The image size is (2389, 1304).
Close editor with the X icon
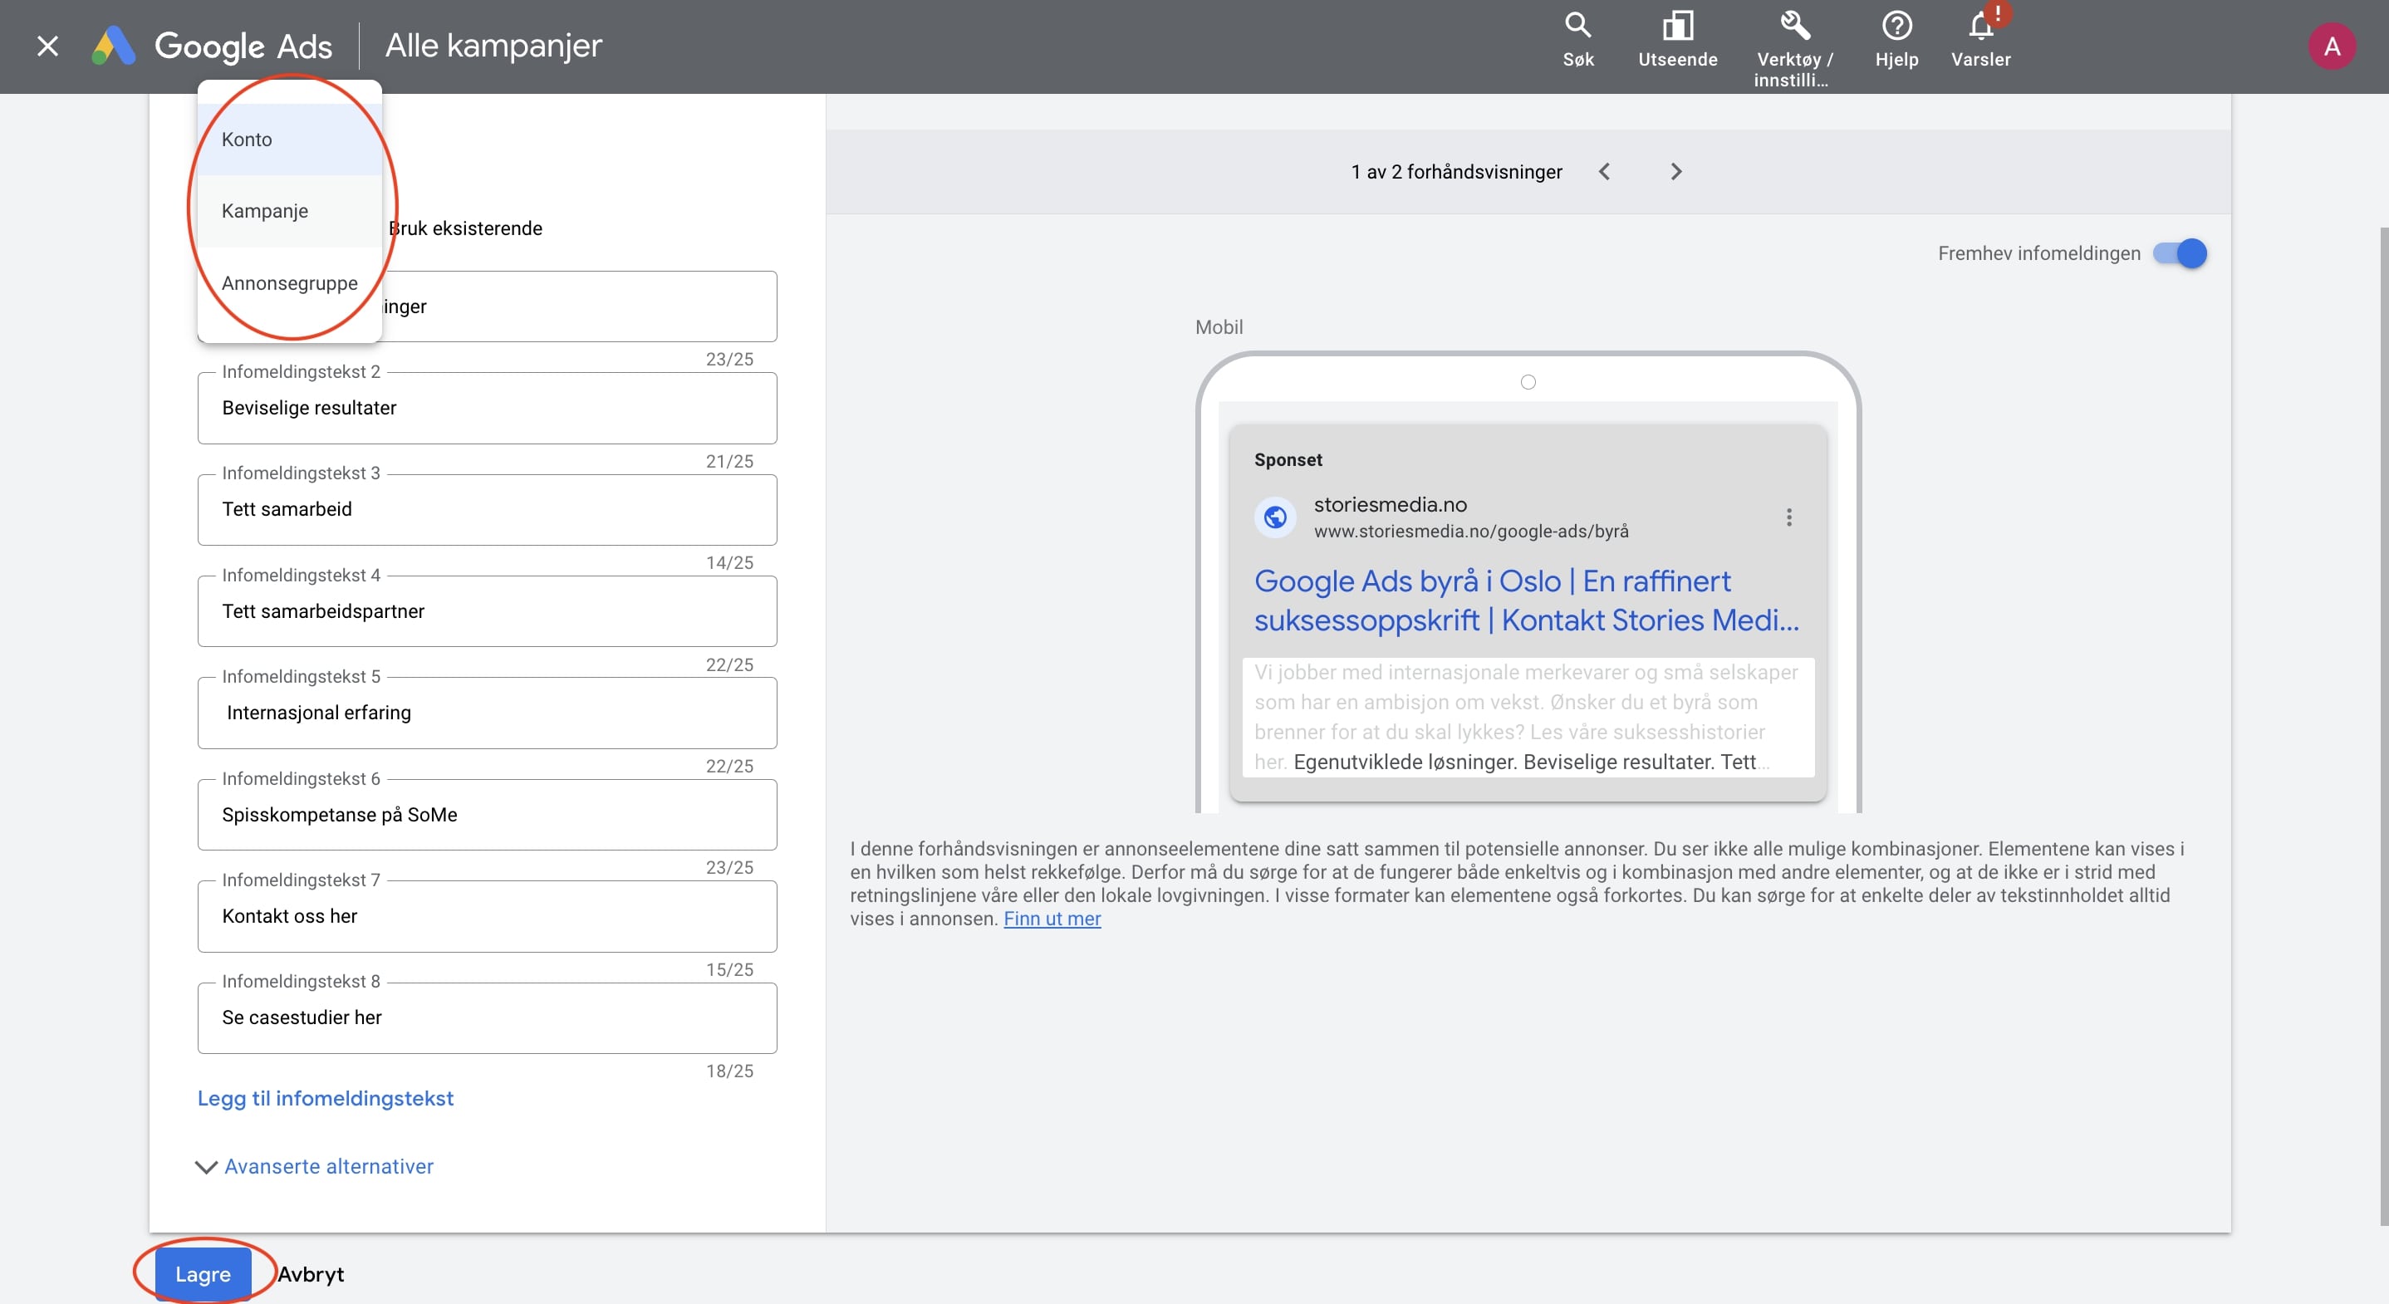click(x=47, y=47)
